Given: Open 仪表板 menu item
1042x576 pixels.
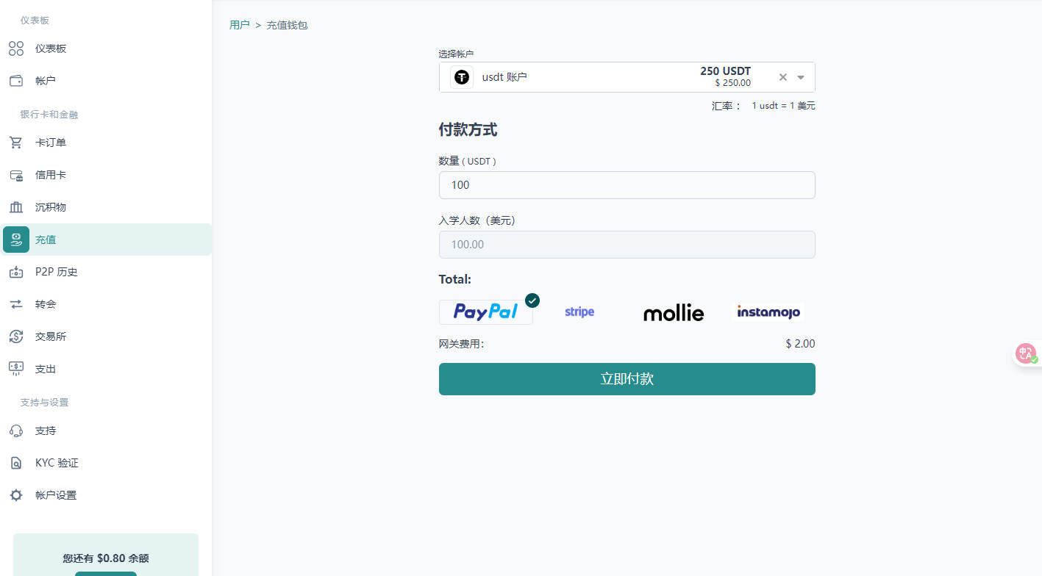Looking at the screenshot, I should [x=106, y=48].
